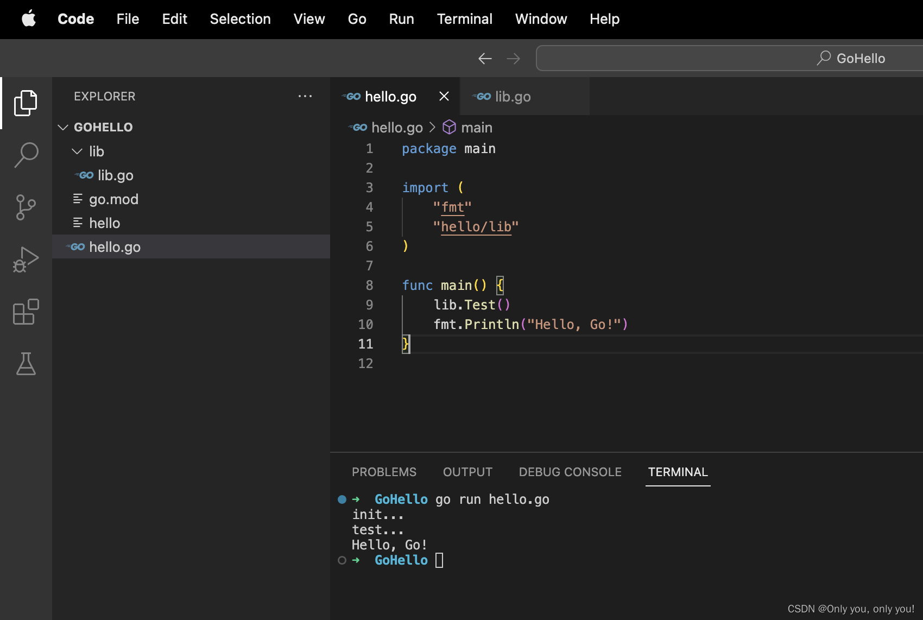923x620 pixels.
Task: Click the terminal 'init...' output line
Action: click(378, 514)
